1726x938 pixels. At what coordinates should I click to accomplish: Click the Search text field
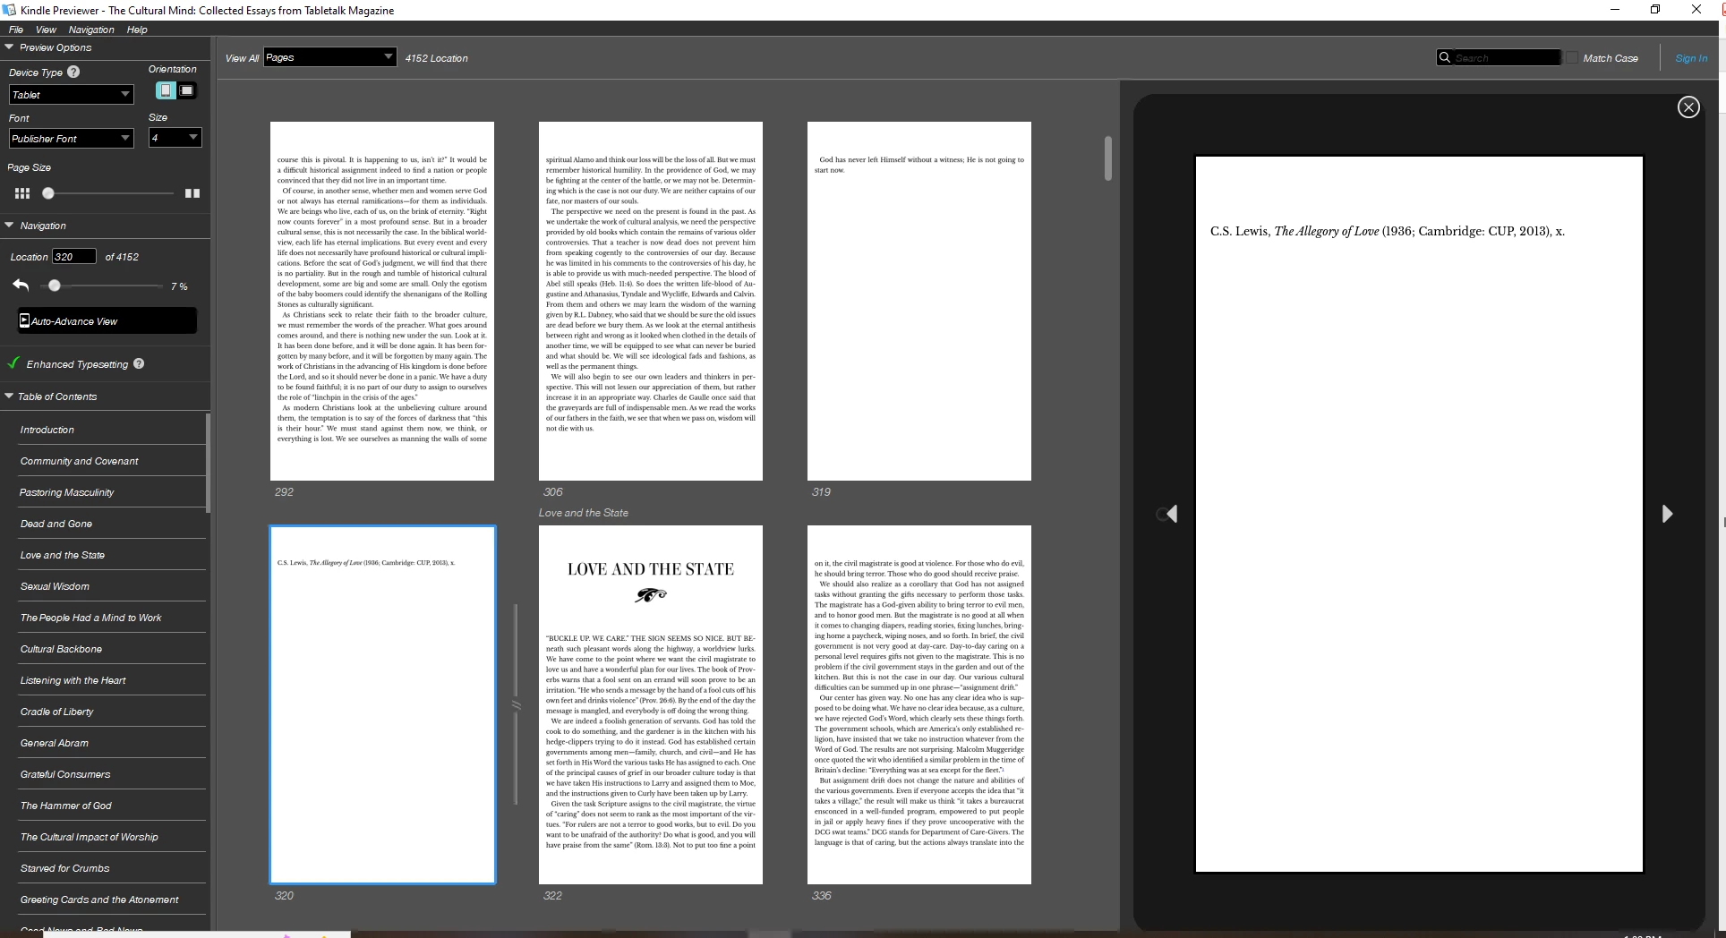coord(1506,58)
